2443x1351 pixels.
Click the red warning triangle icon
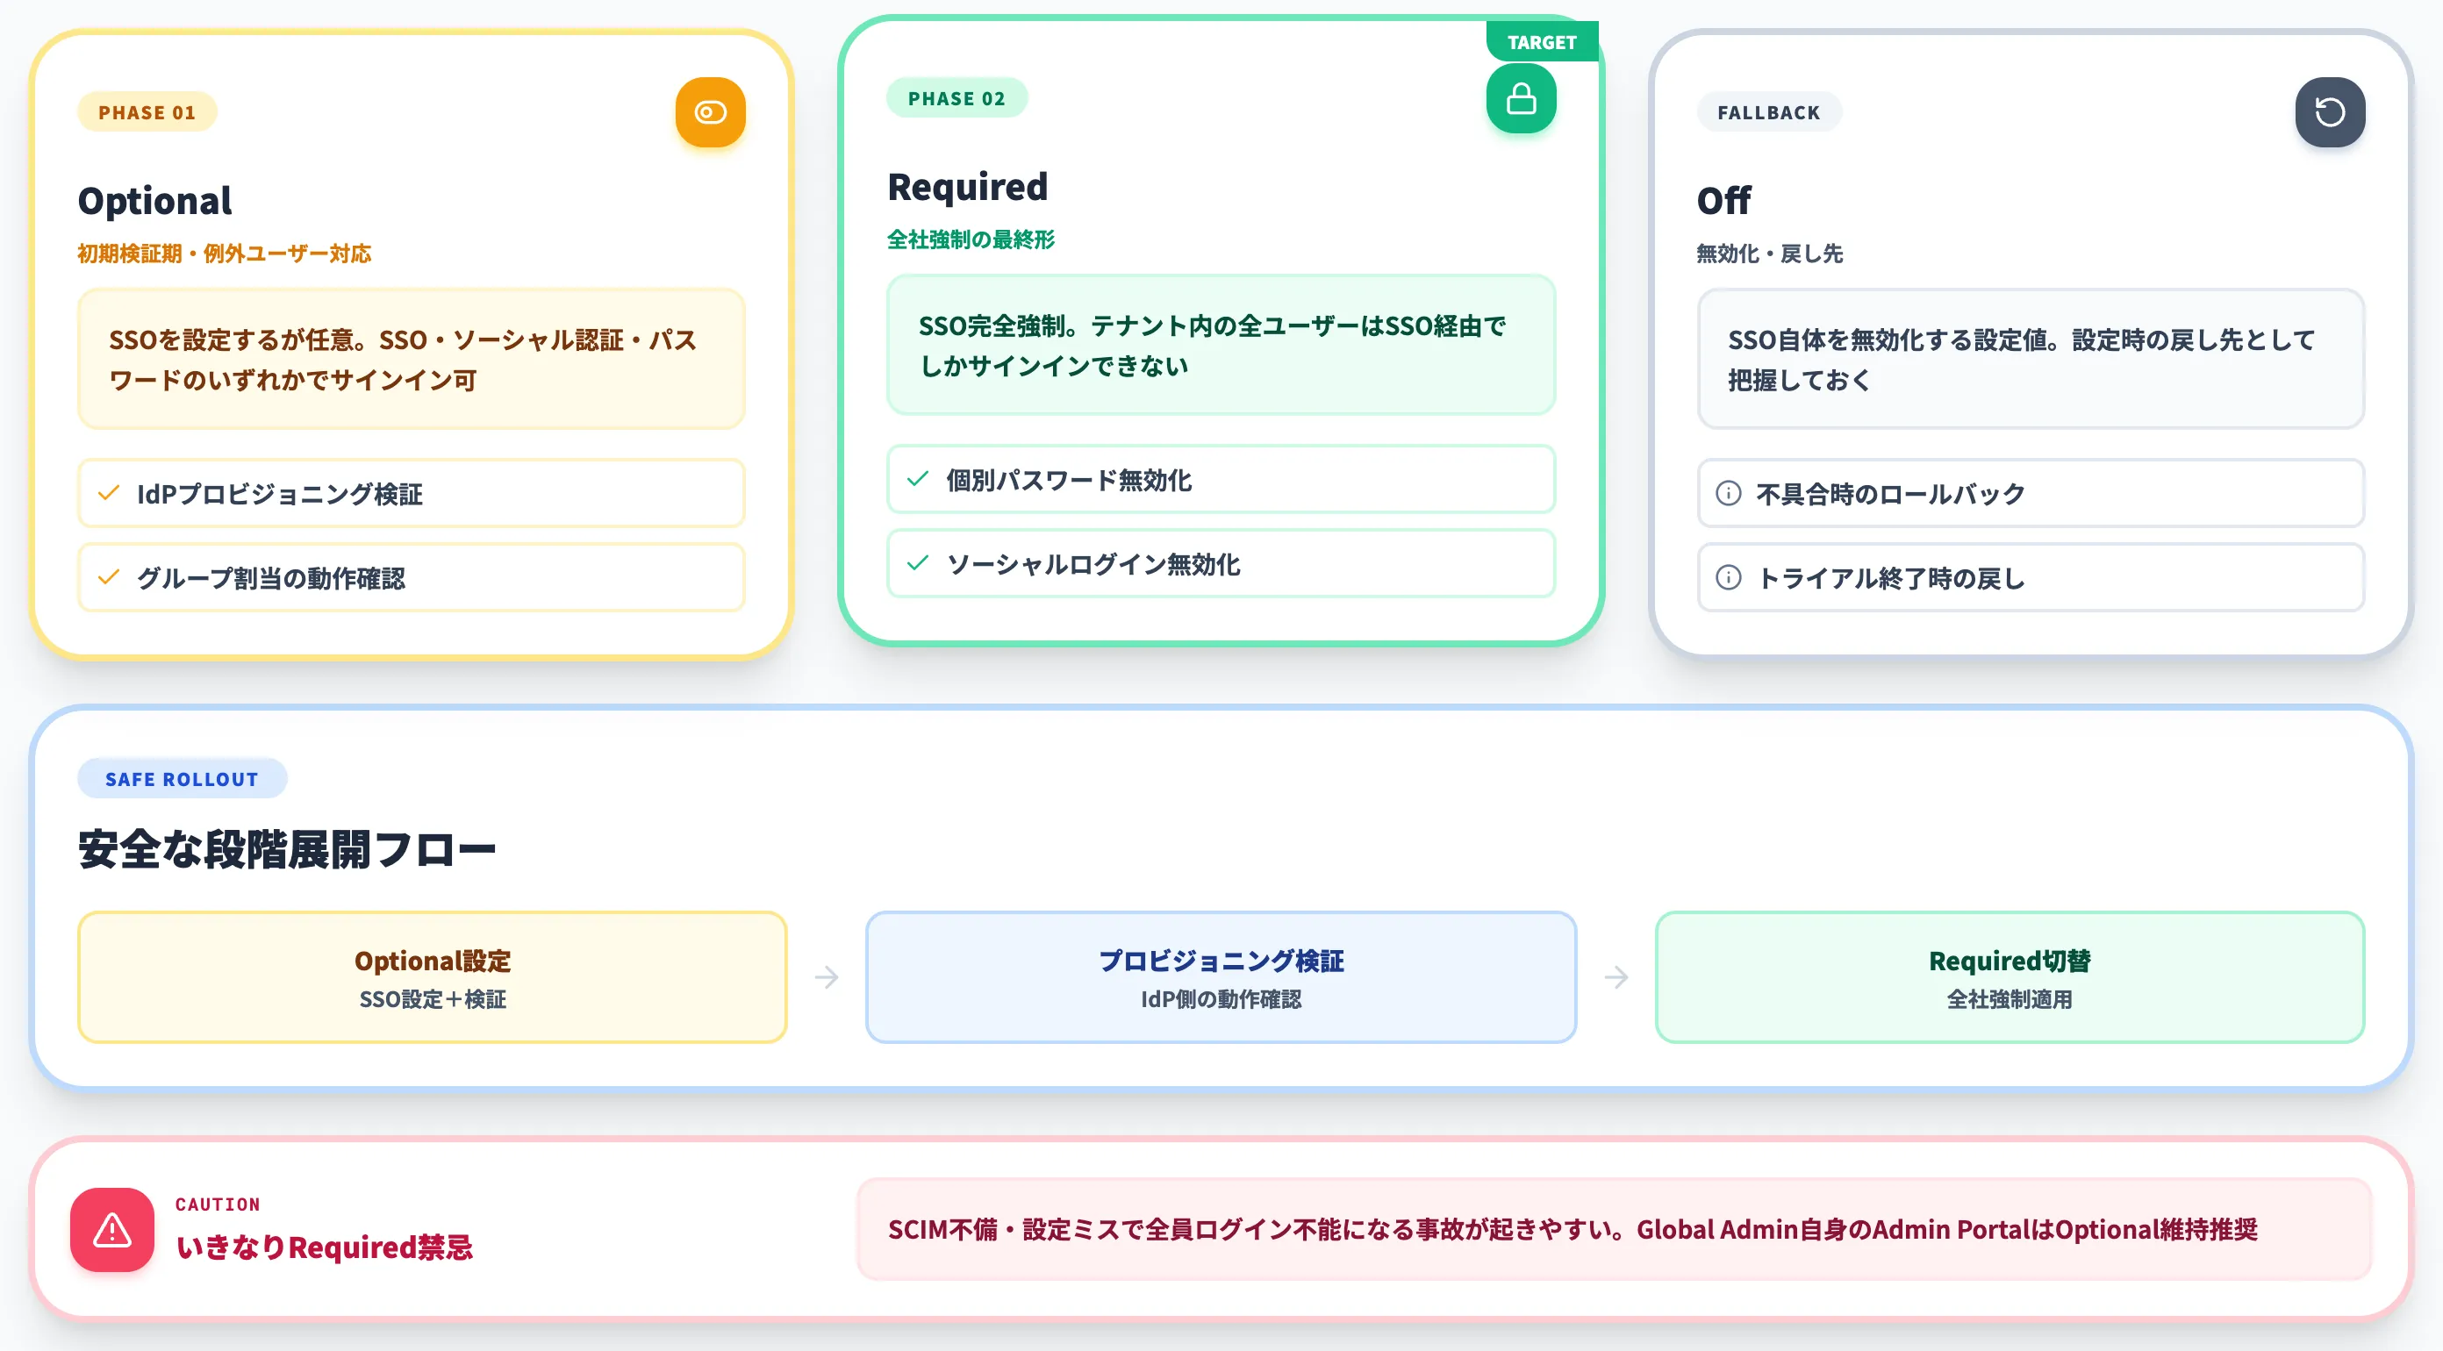pos(112,1230)
